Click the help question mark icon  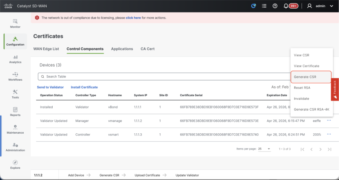(275, 6)
